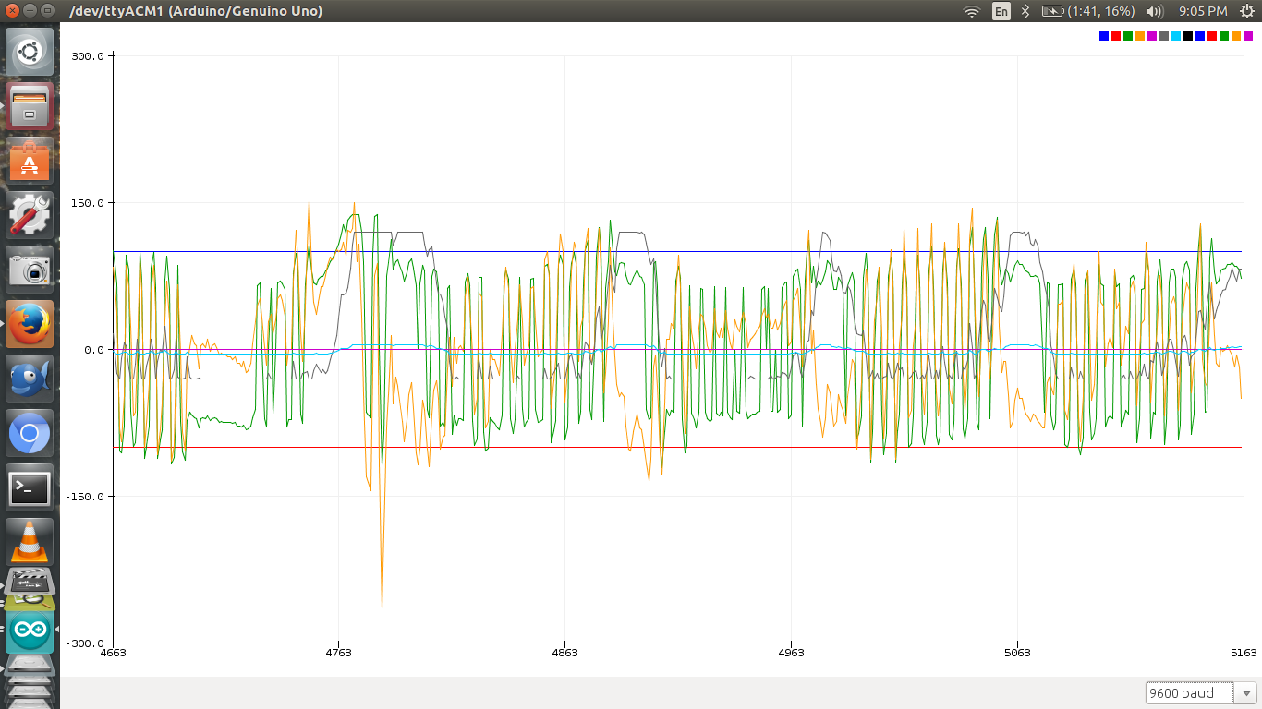Open the battery indicator showing 16%

[1088, 11]
